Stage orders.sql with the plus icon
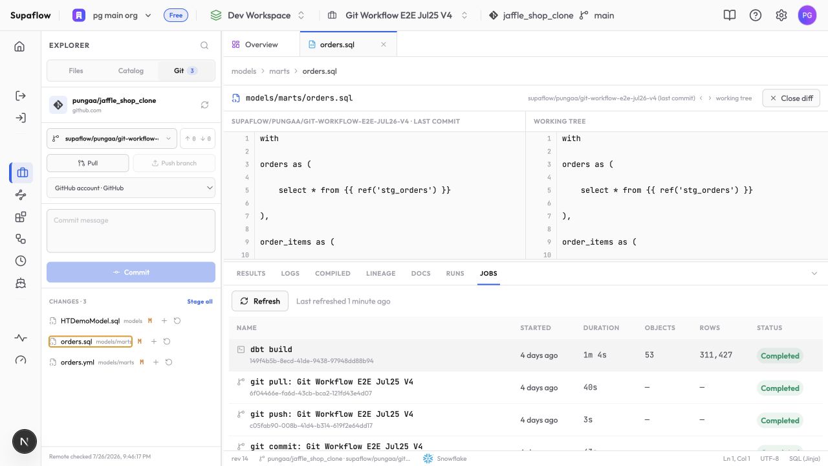The image size is (828, 466). (x=154, y=342)
